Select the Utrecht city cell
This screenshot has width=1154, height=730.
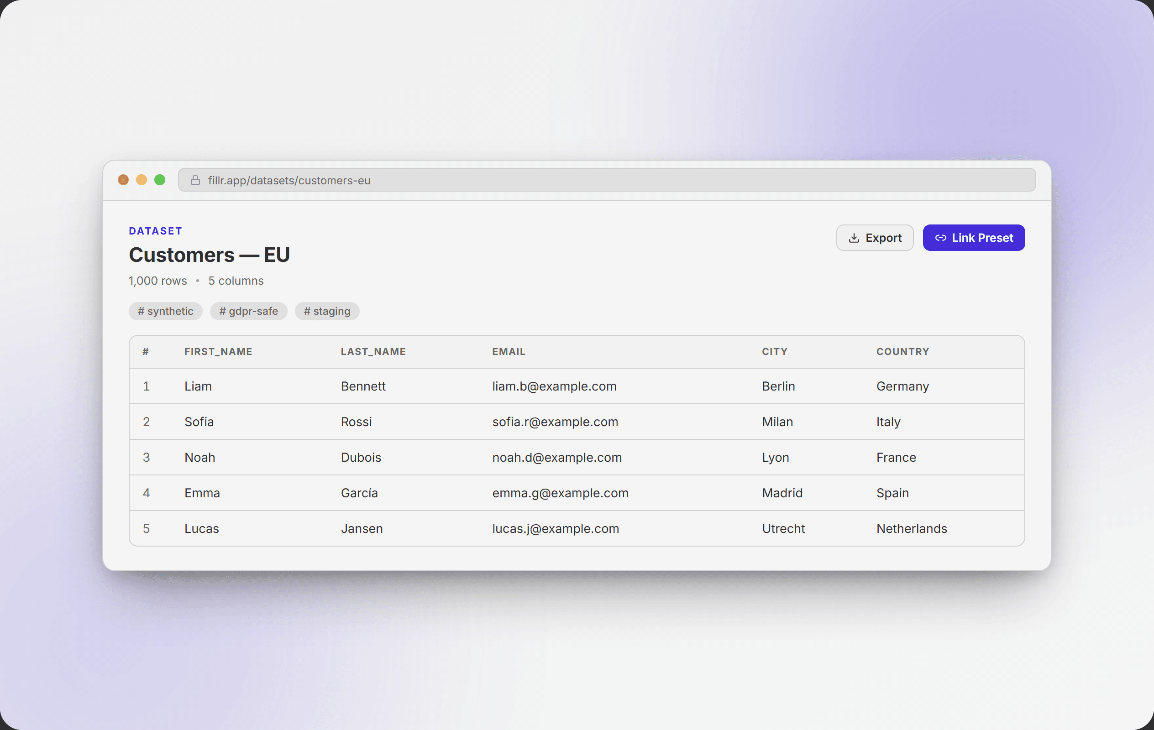[x=783, y=528]
